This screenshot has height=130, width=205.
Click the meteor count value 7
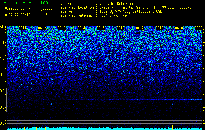pos(46,15)
